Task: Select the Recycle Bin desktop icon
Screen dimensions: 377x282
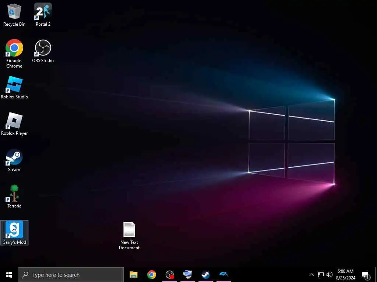Action: 14,15
